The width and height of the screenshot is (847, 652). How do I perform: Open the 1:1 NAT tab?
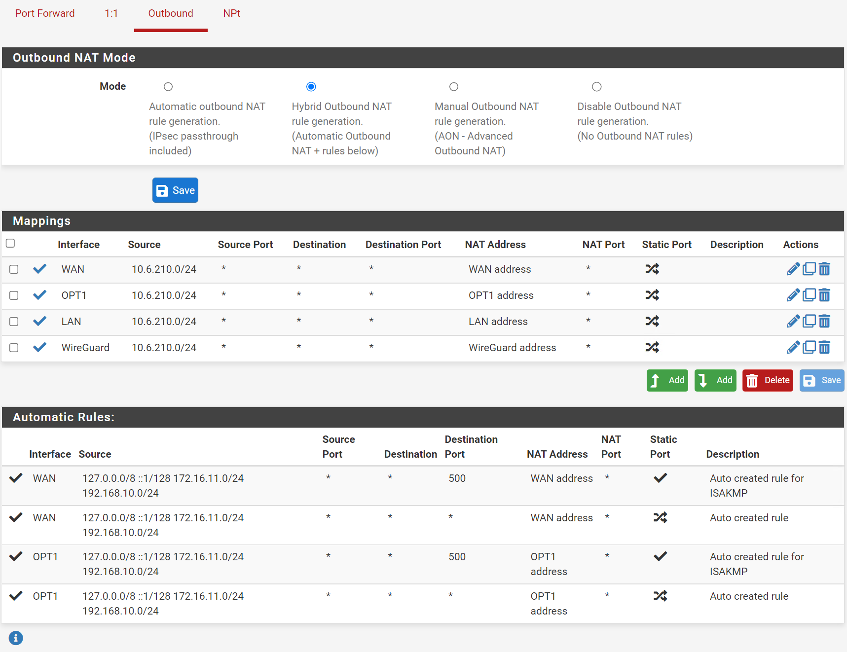tap(111, 13)
